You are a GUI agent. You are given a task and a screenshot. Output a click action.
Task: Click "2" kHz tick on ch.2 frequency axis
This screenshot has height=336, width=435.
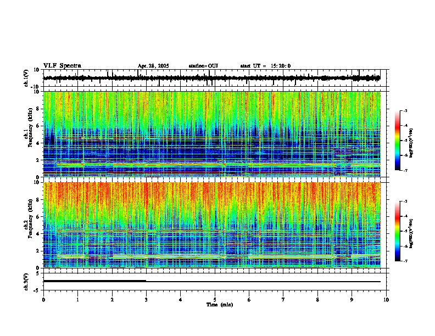(38, 250)
